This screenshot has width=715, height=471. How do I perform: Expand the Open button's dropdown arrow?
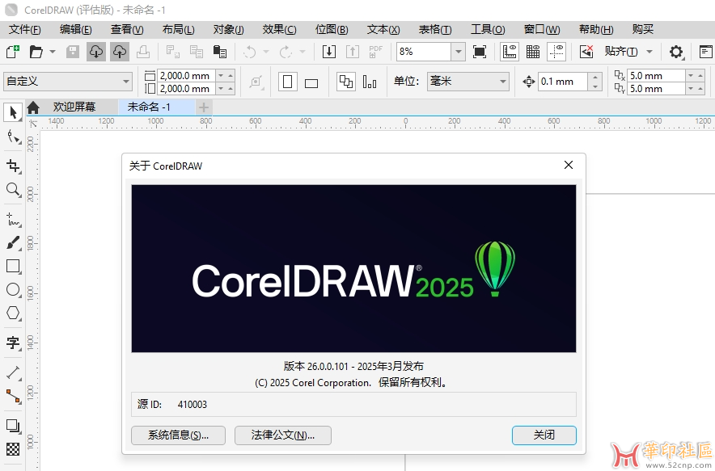[x=53, y=52]
